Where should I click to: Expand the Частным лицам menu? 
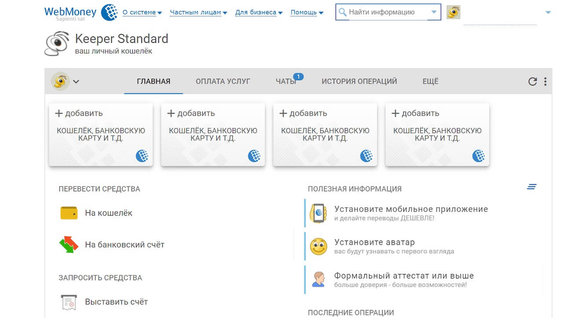point(198,12)
